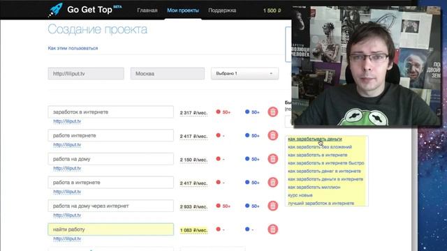Click blue position dot for 'работа на дому'
The height and width of the screenshot is (251, 447).
(x=247, y=159)
